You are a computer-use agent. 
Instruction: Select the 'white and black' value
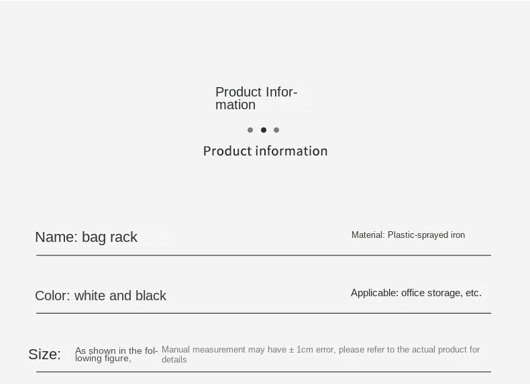pyautogui.click(x=120, y=296)
